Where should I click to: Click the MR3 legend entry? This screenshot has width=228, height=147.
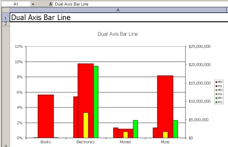(x=219, y=98)
